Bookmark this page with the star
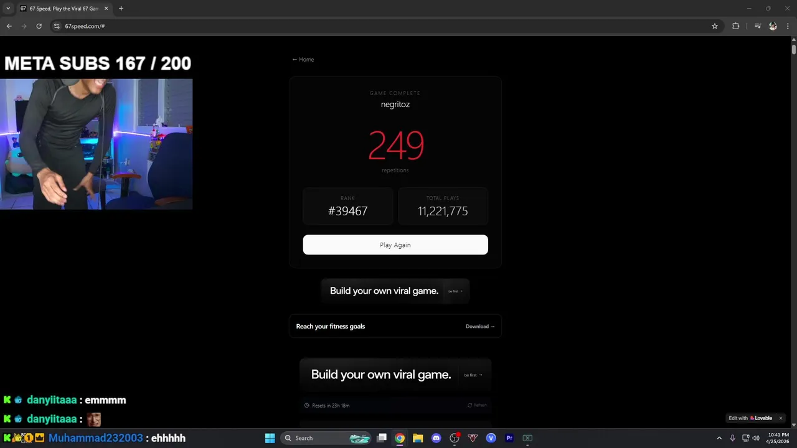The height and width of the screenshot is (448, 797). [x=715, y=26]
